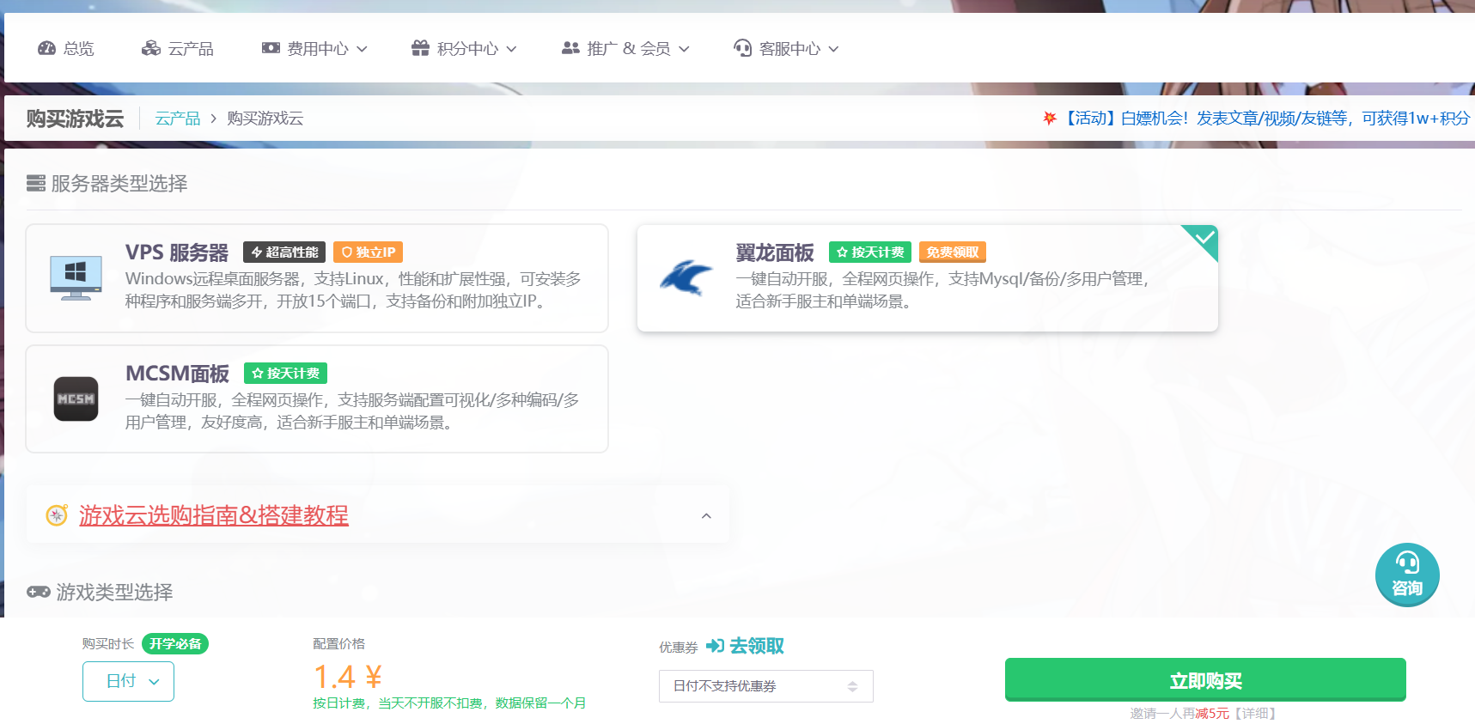
Task: Select the VPS 服务器 server type card
Action: 317,278
